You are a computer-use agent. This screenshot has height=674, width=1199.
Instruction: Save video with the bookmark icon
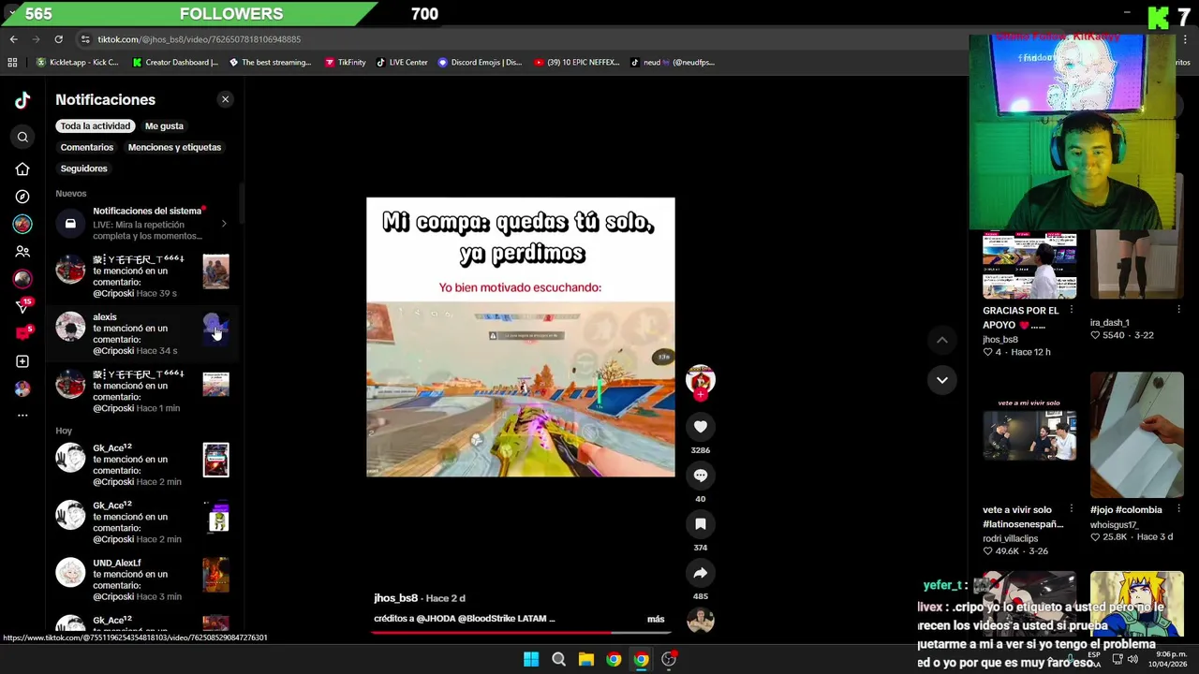(701, 524)
